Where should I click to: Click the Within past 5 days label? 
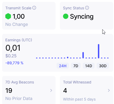(x=79, y=99)
